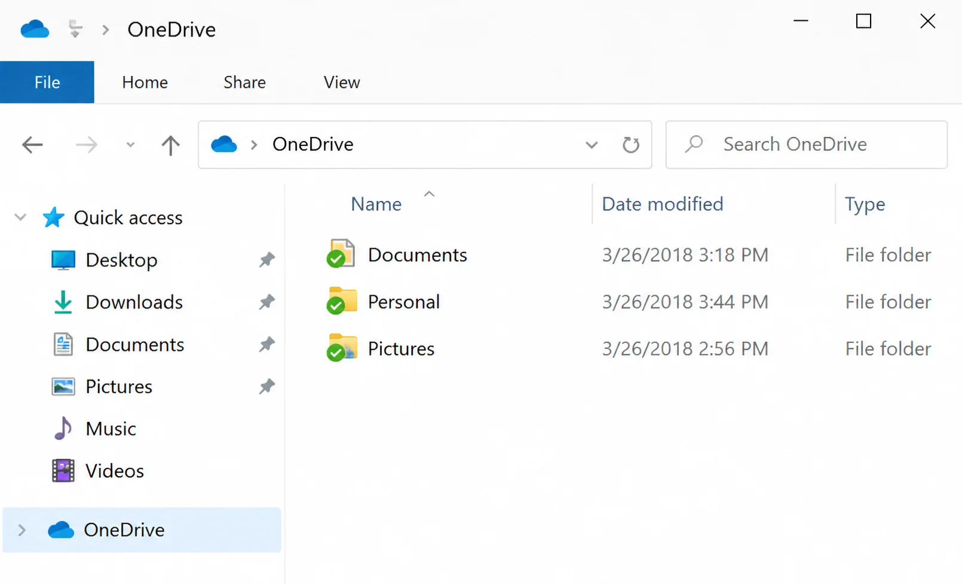
Task: Select Quick access star icon
Action: (53, 218)
